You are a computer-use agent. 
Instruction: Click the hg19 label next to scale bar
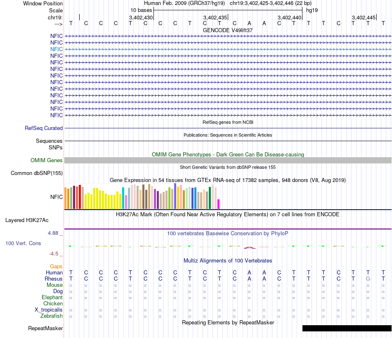(312, 10)
